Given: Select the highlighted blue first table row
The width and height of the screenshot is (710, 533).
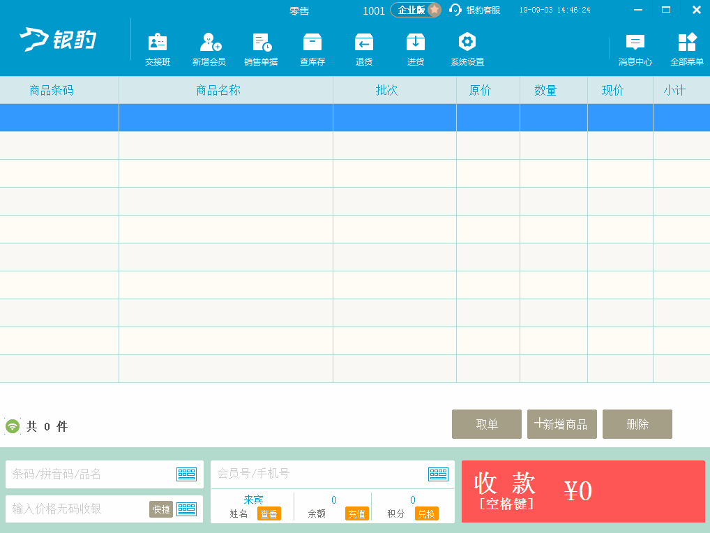Looking at the screenshot, I should [x=355, y=118].
